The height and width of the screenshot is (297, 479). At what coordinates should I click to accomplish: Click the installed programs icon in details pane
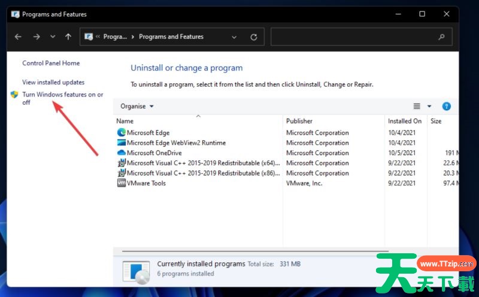click(137, 272)
